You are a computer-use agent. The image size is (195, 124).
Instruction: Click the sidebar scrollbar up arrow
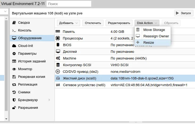point(6,18)
